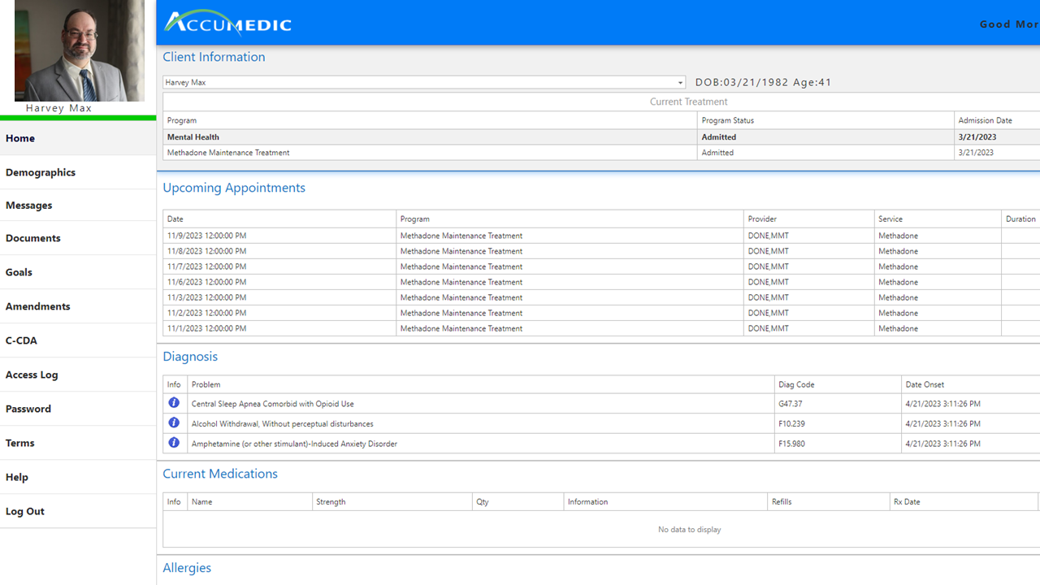This screenshot has width=1040, height=585.
Task: Click Log Out in the sidebar
Action: [x=24, y=511]
